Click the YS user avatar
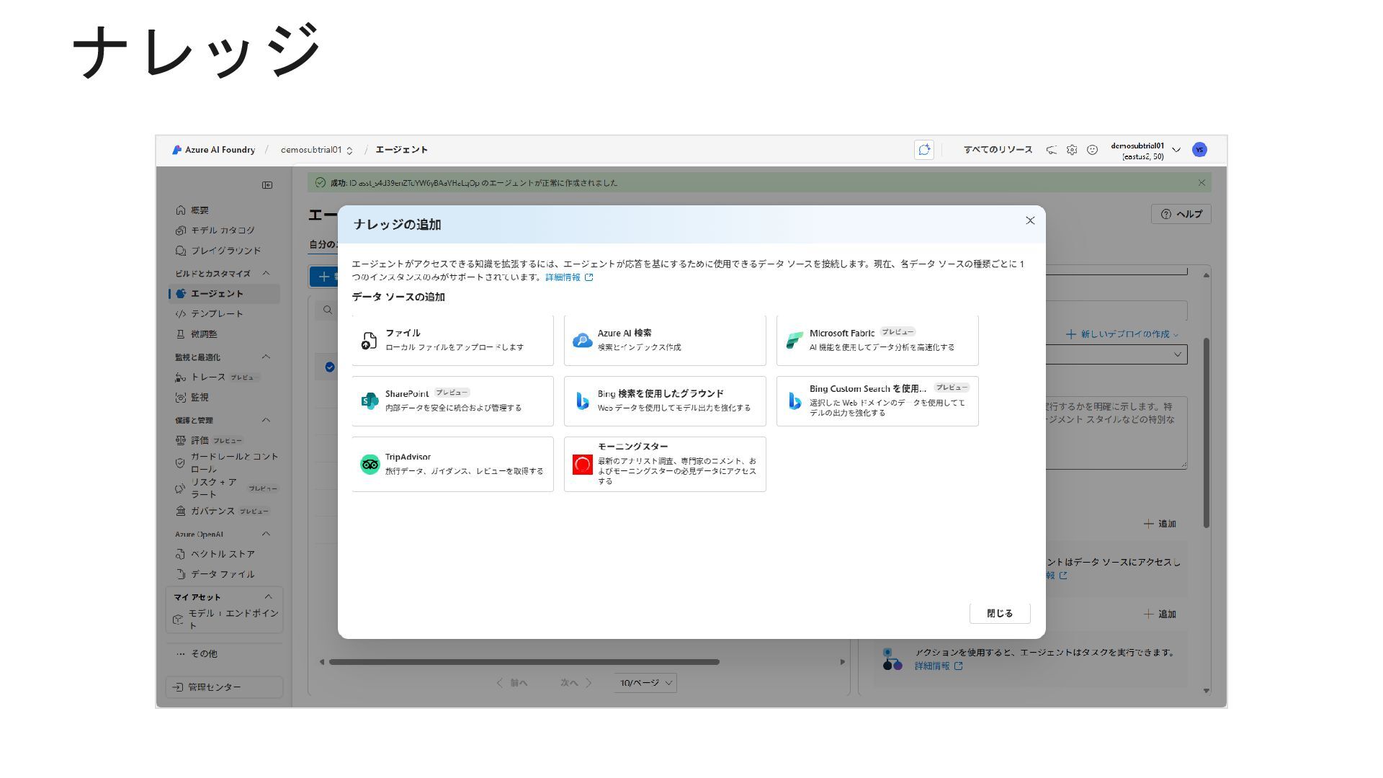This screenshot has height=778, width=1383. (x=1199, y=150)
